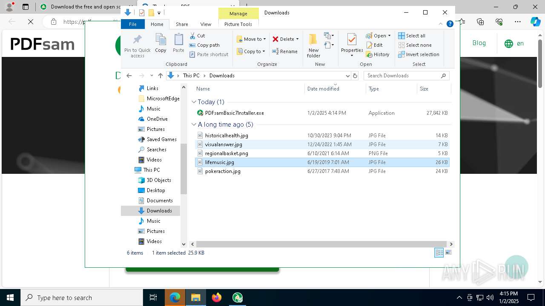Open the Delete dropdown arrow
Screen dimensions: 545x306
point(297,39)
